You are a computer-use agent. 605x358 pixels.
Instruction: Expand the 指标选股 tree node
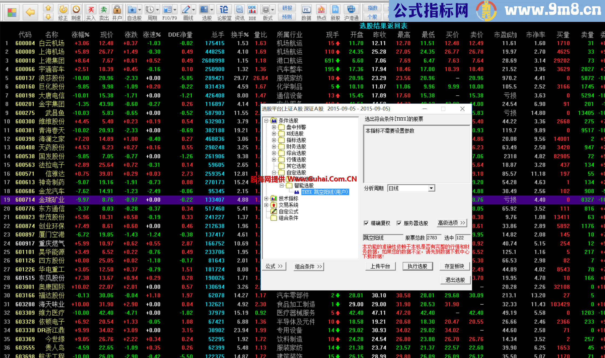[274, 140]
